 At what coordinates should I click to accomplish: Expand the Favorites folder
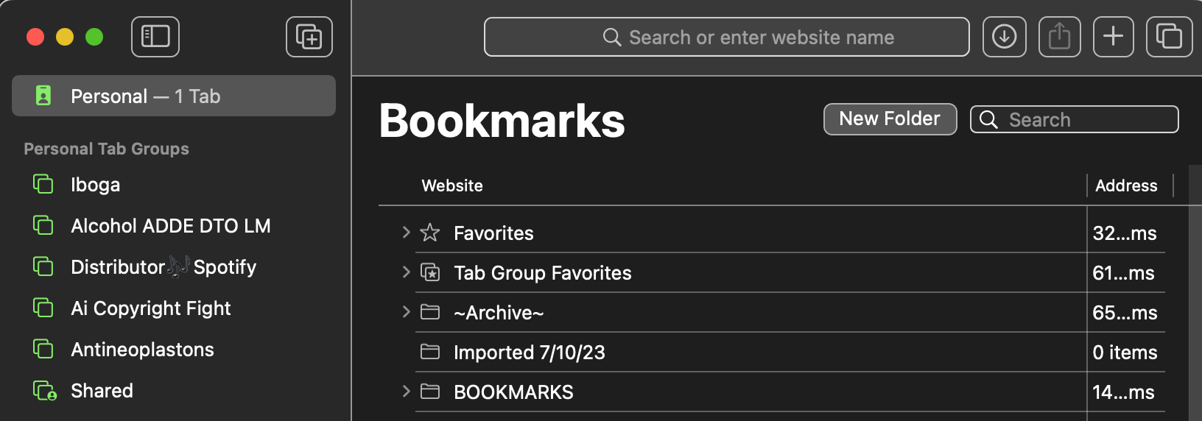point(406,233)
